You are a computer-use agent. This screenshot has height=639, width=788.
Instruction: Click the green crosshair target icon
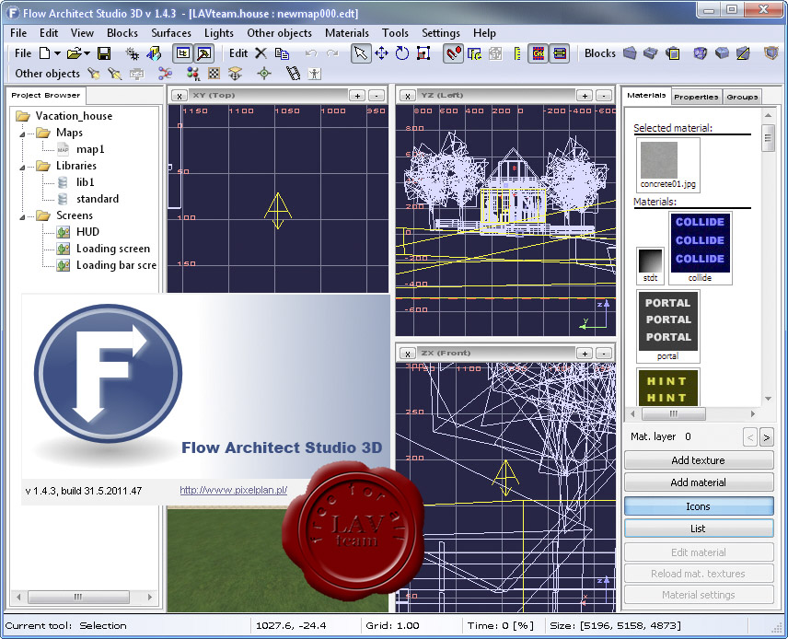coord(264,74)
